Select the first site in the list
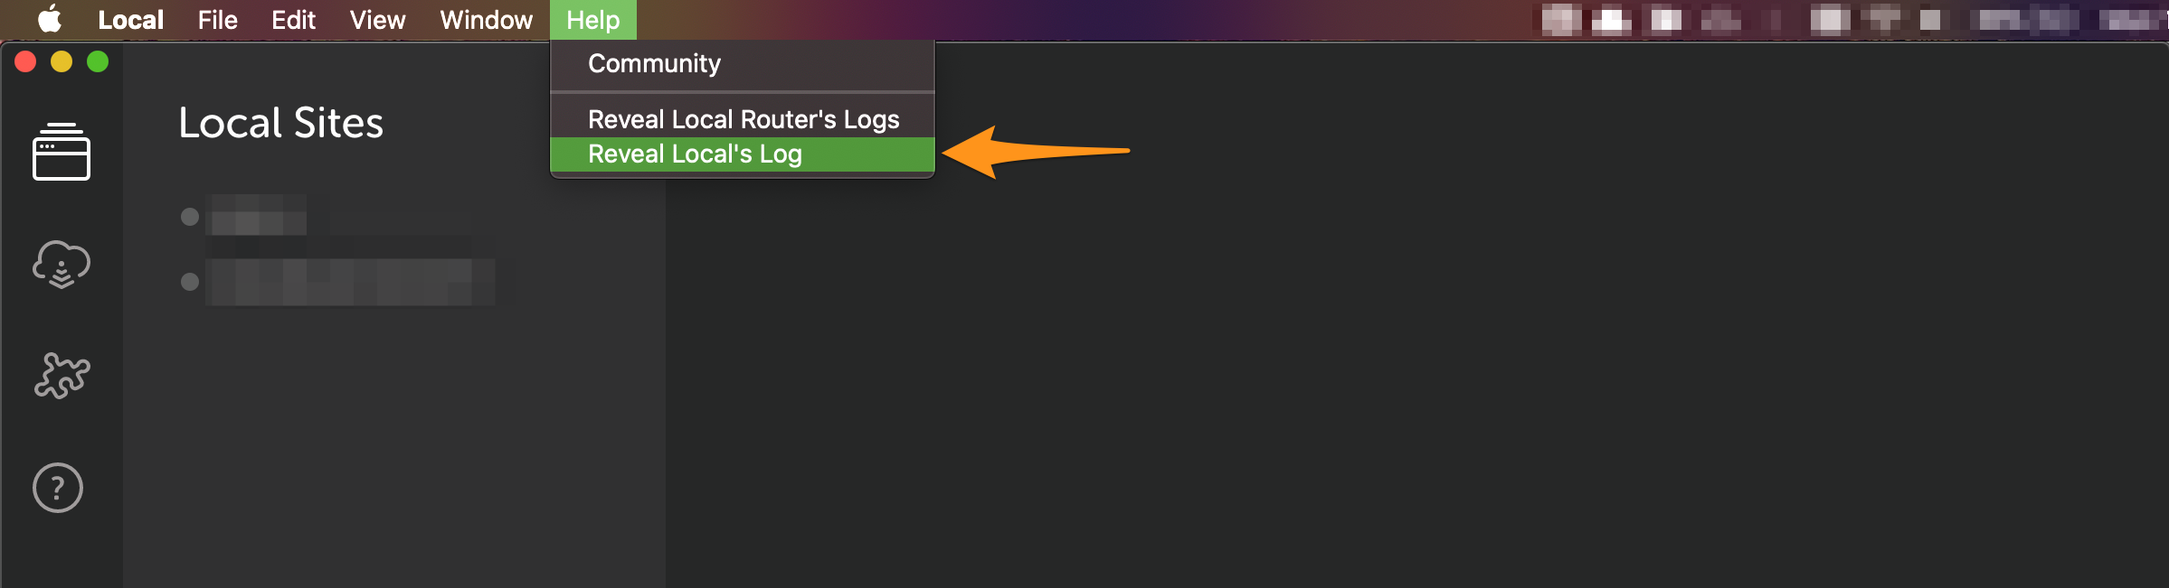The image size is (2169, 588). (x=258, y=217)
